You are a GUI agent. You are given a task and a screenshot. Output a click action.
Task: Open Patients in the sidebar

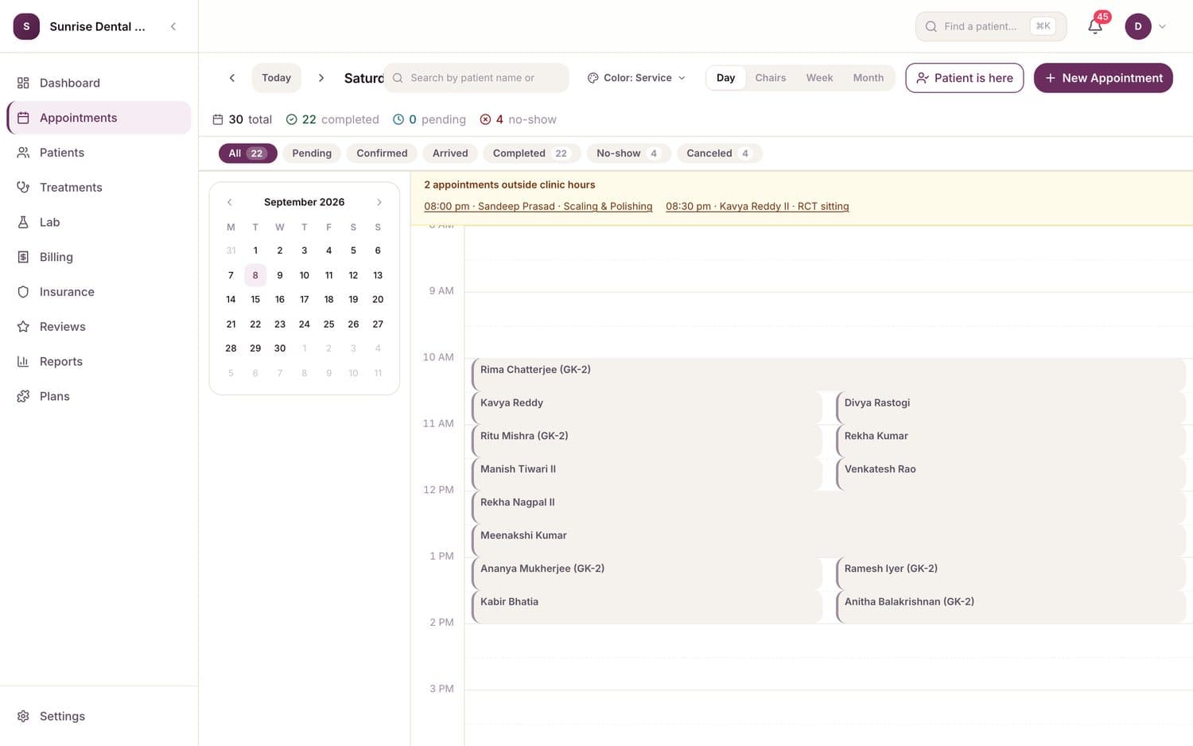99,153
